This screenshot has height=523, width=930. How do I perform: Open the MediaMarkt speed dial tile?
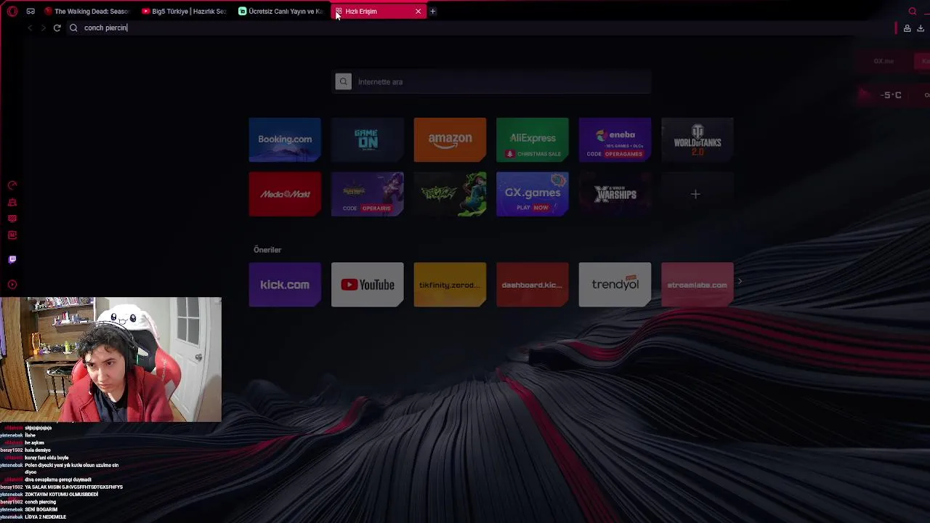click(285, 194)
